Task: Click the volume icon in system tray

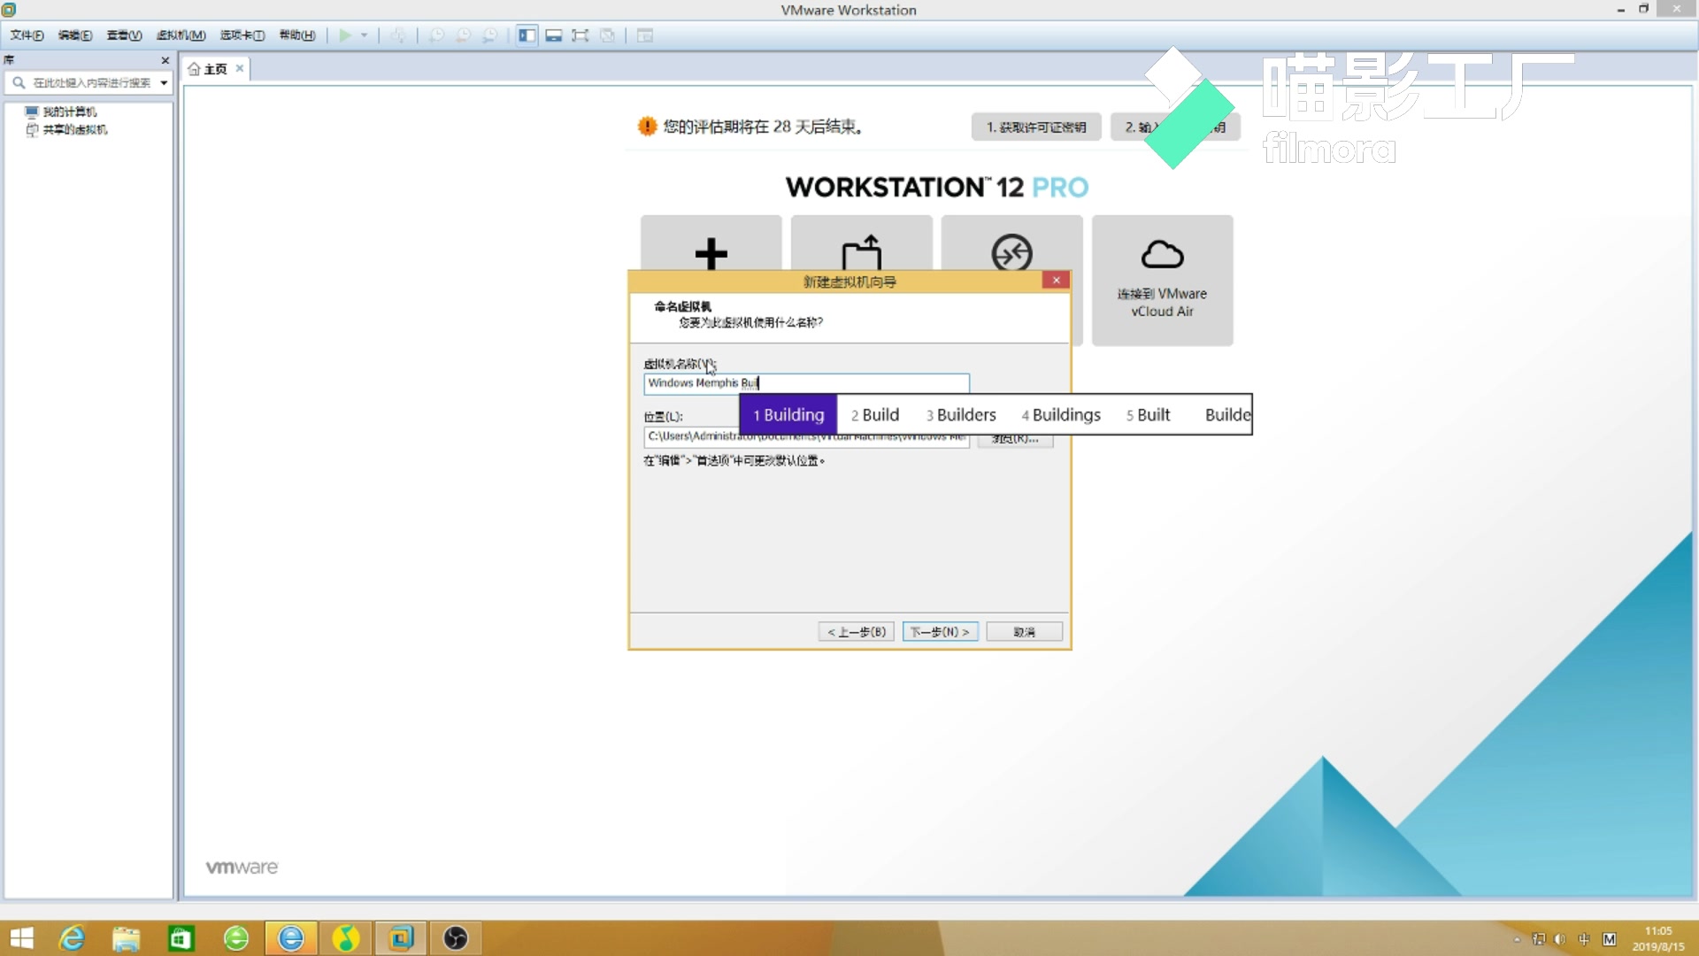Action: click(x=1558, y=939)
